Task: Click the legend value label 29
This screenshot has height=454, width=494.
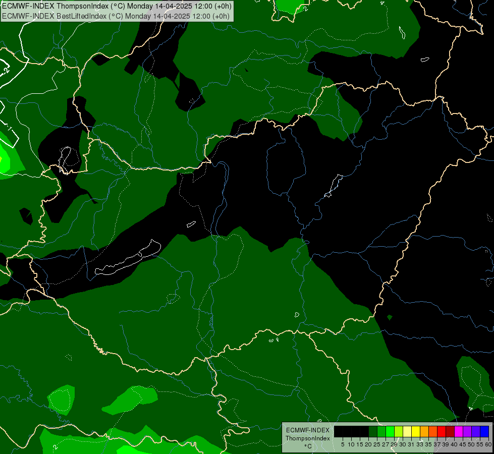Action: coord(394,444)
